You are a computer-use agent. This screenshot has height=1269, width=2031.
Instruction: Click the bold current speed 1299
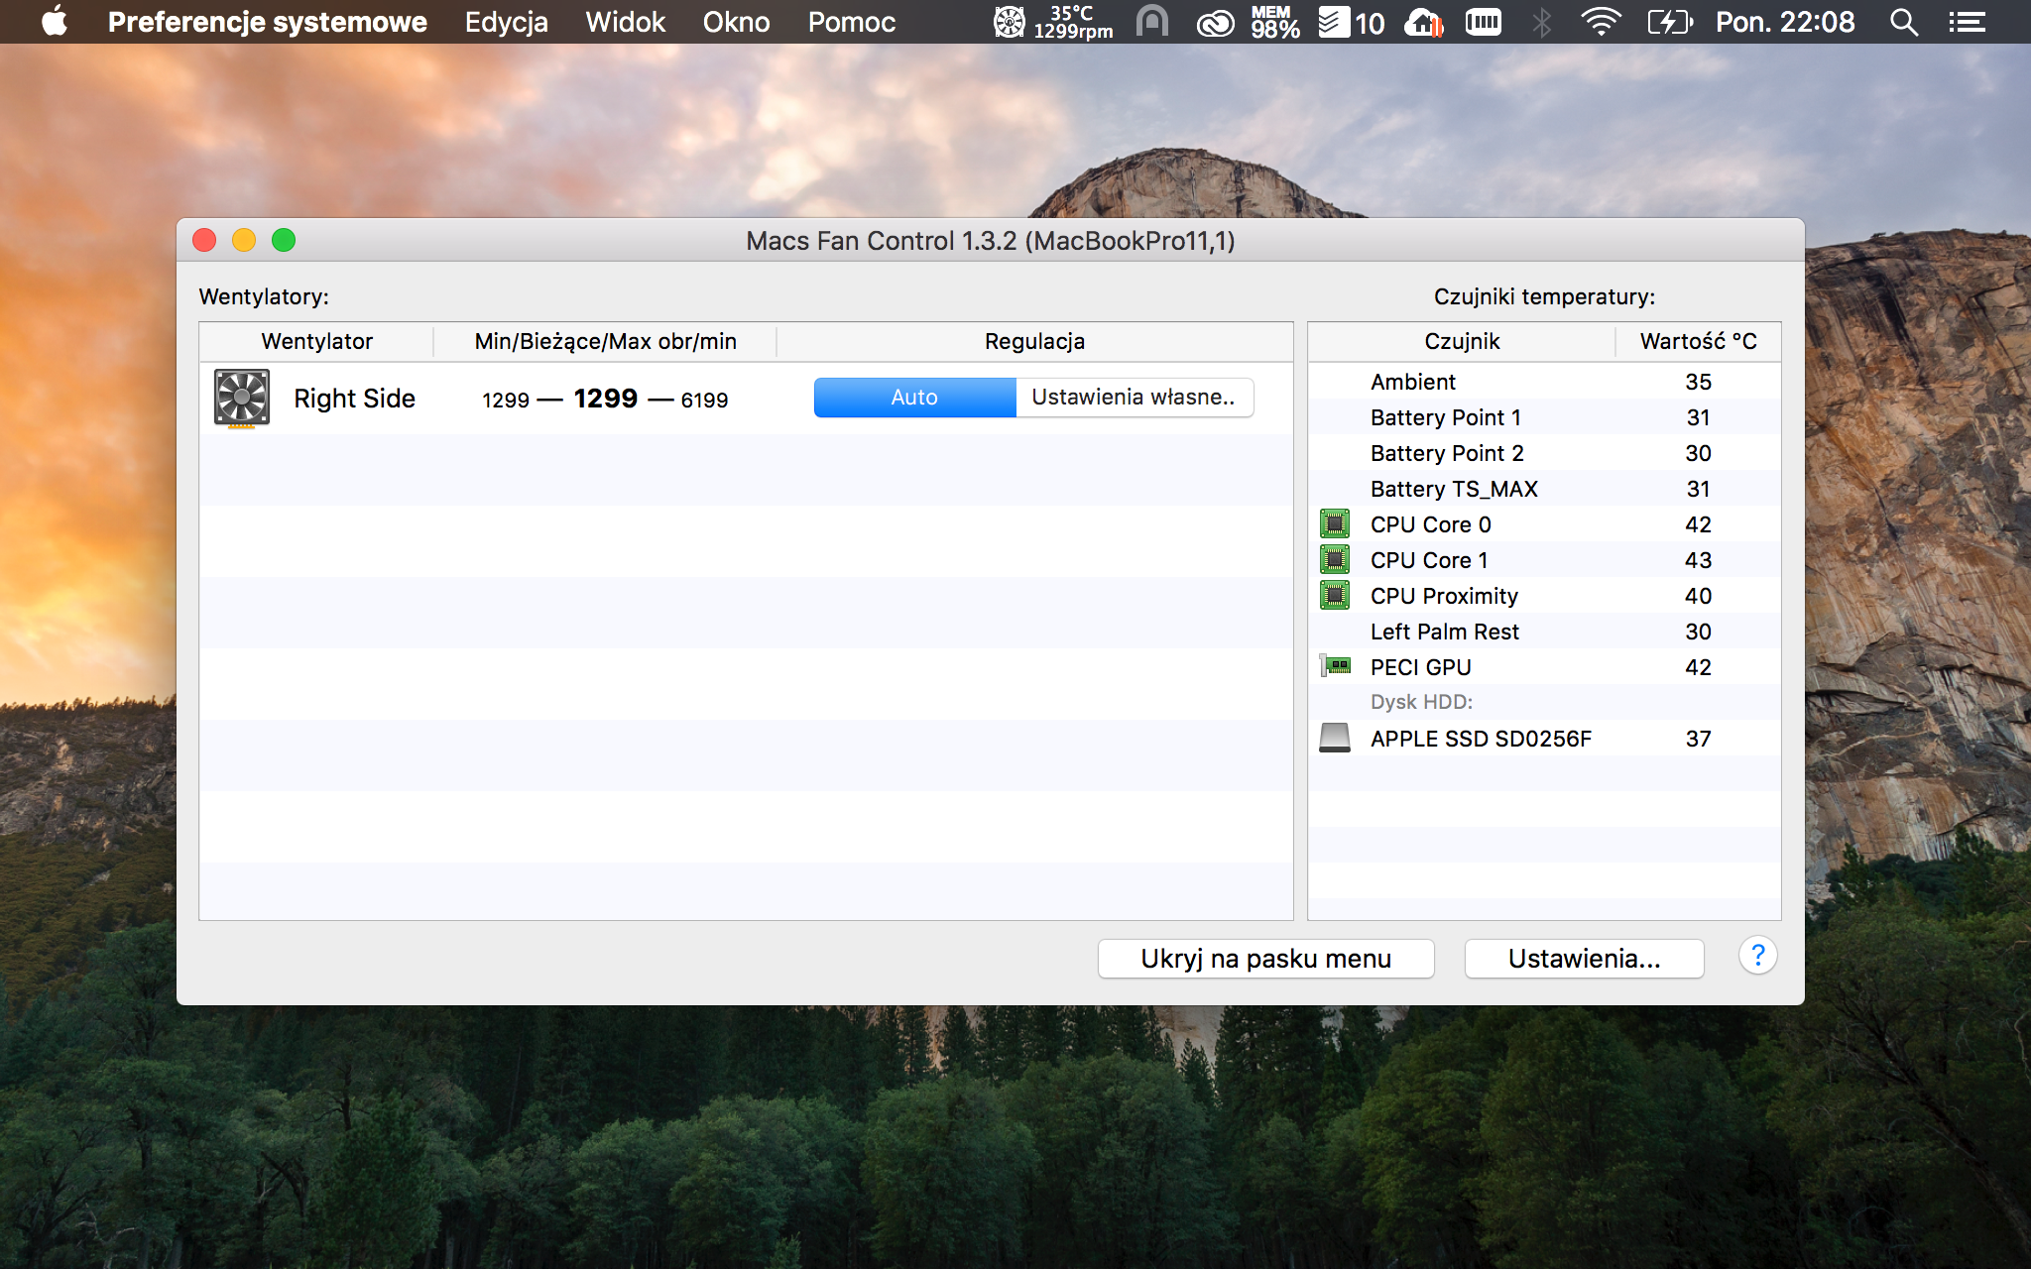pyautogui.click(x=605, y=399)
